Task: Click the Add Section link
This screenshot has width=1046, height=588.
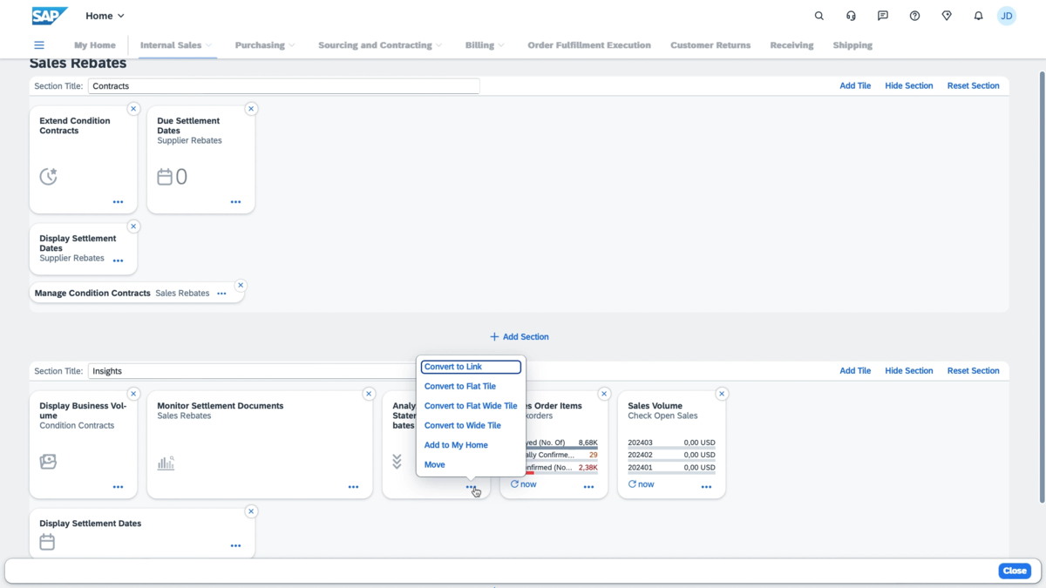Action: click(x=519, y=336)
